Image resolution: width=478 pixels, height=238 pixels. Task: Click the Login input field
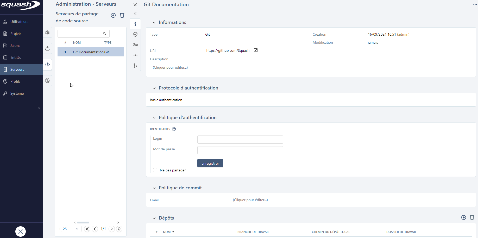pos(240,139)
